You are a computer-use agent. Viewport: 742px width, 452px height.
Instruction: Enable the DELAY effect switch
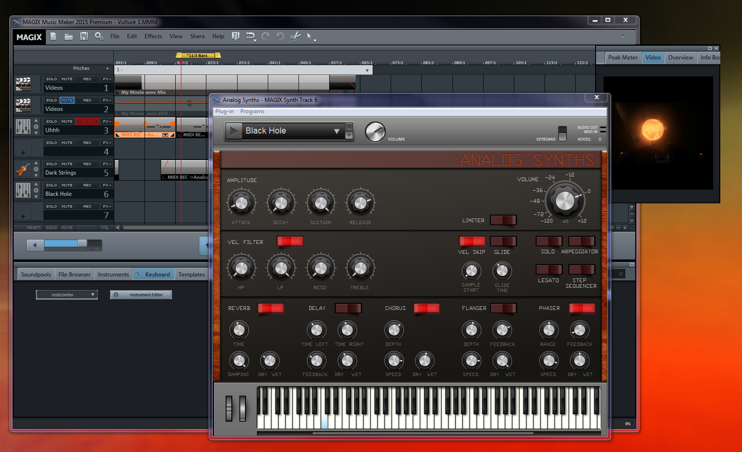pyautogui.click(x=348, y=308)
